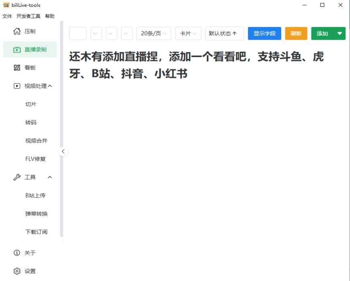Open the 下载订阅 tool
The width and height of the screenshot is (350, 281).
click(36, 232)
